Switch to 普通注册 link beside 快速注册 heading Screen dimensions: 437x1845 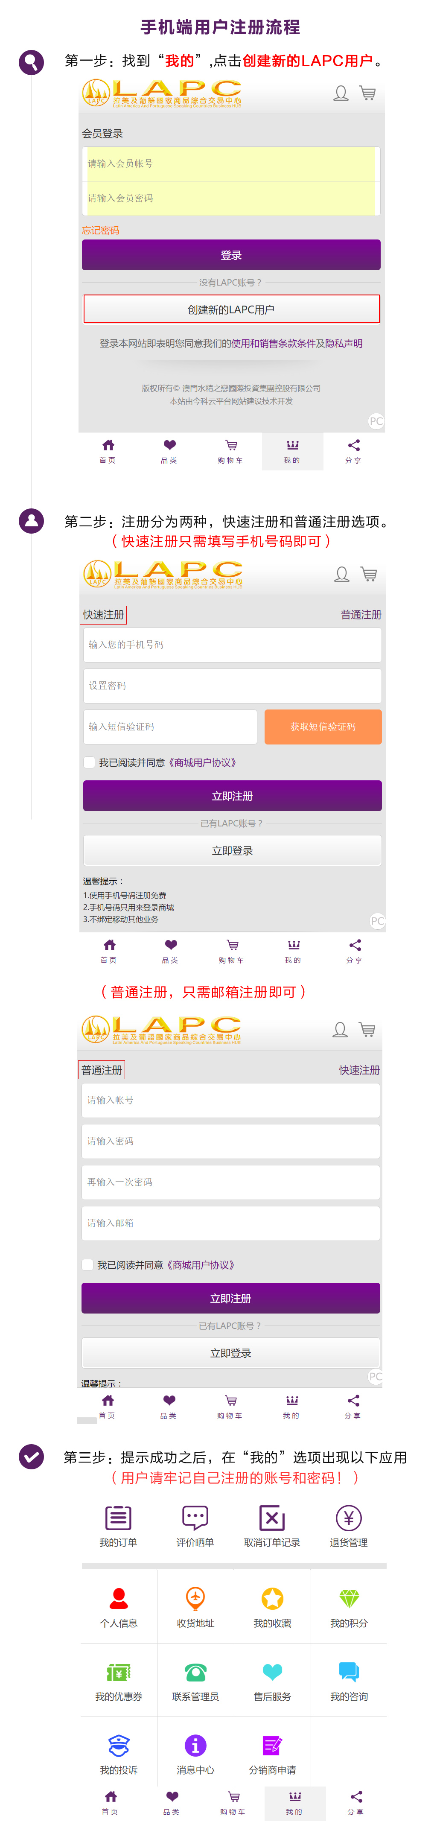point(361,615)
